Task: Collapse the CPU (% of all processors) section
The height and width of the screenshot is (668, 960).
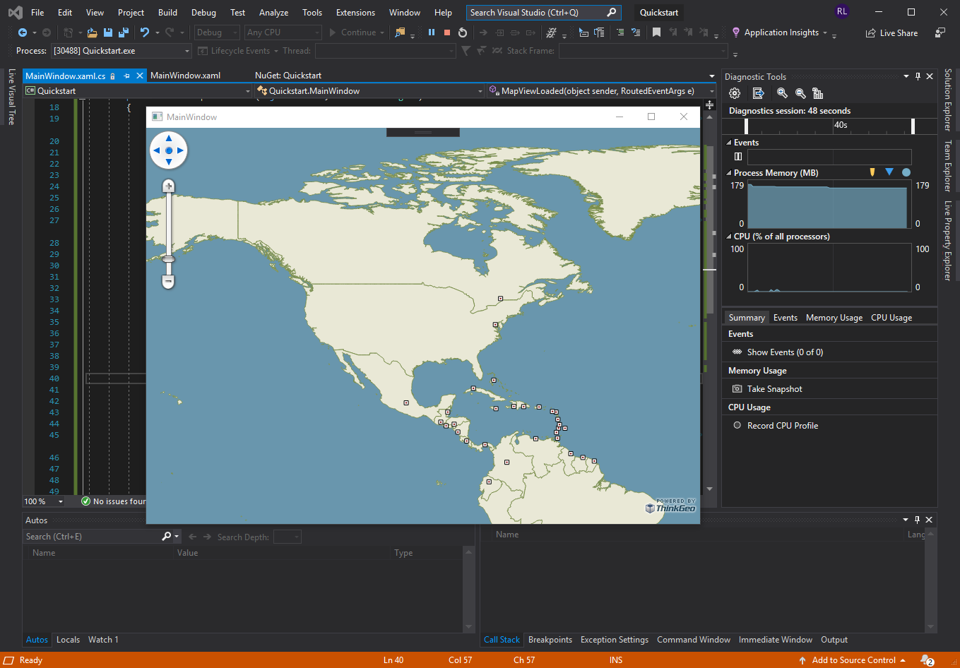Action: [729, 236]
